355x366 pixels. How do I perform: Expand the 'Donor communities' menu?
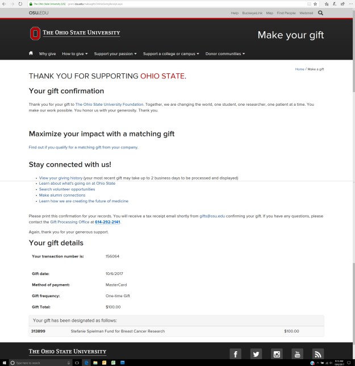(x=225, y=54)
